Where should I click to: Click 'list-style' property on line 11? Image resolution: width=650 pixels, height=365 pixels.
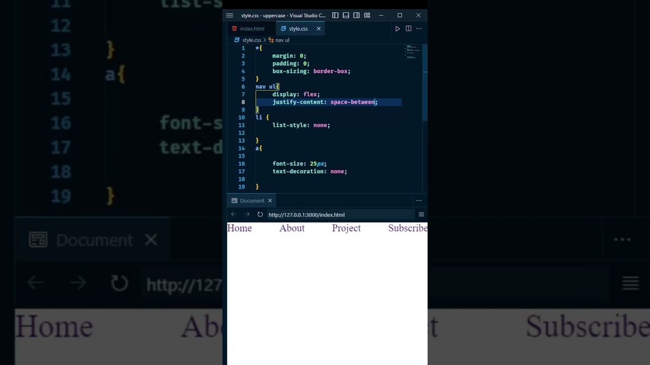(289, 125)
